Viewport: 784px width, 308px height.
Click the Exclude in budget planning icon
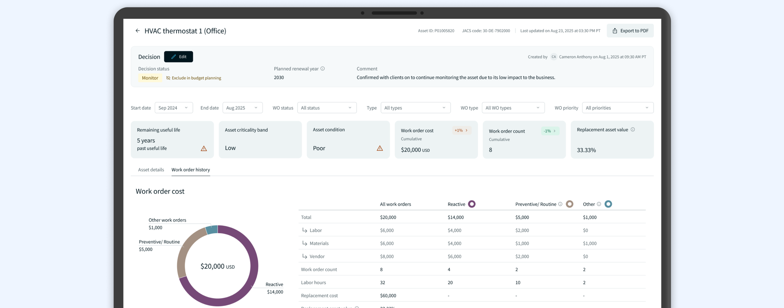(x=168, y=78)
